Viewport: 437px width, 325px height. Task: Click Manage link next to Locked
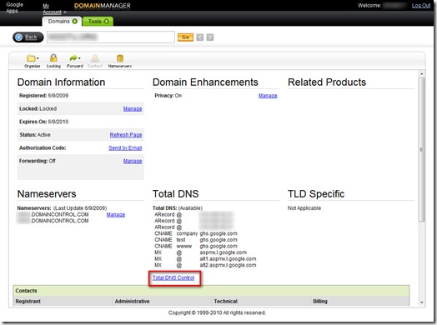(x=133, y=108)
